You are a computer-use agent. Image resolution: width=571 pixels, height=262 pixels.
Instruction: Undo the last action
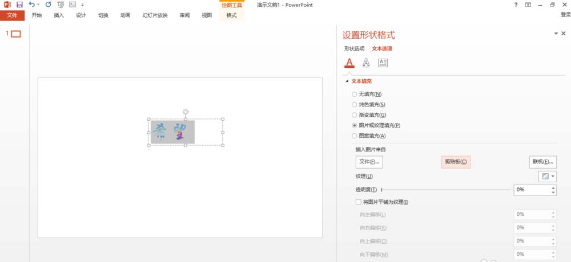pos(31,5)
